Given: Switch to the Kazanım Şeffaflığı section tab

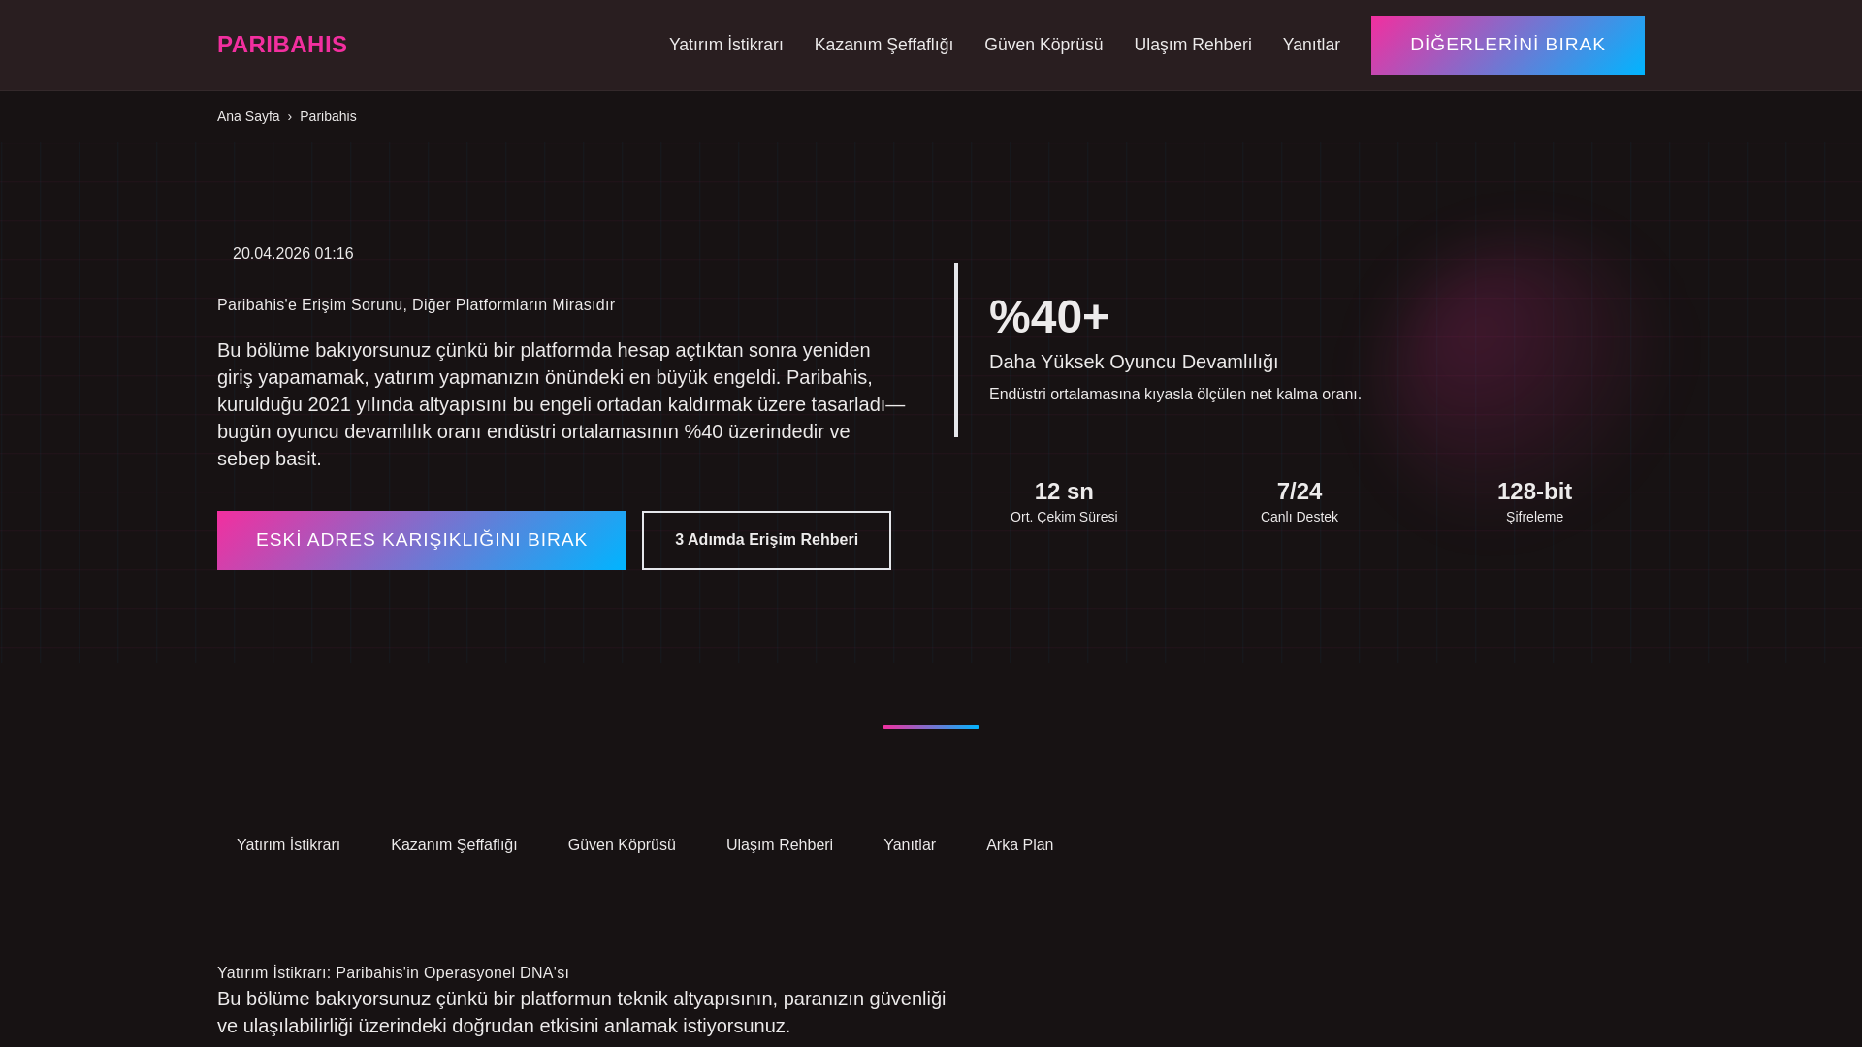Looking at the screenshot, I should 454,845.
